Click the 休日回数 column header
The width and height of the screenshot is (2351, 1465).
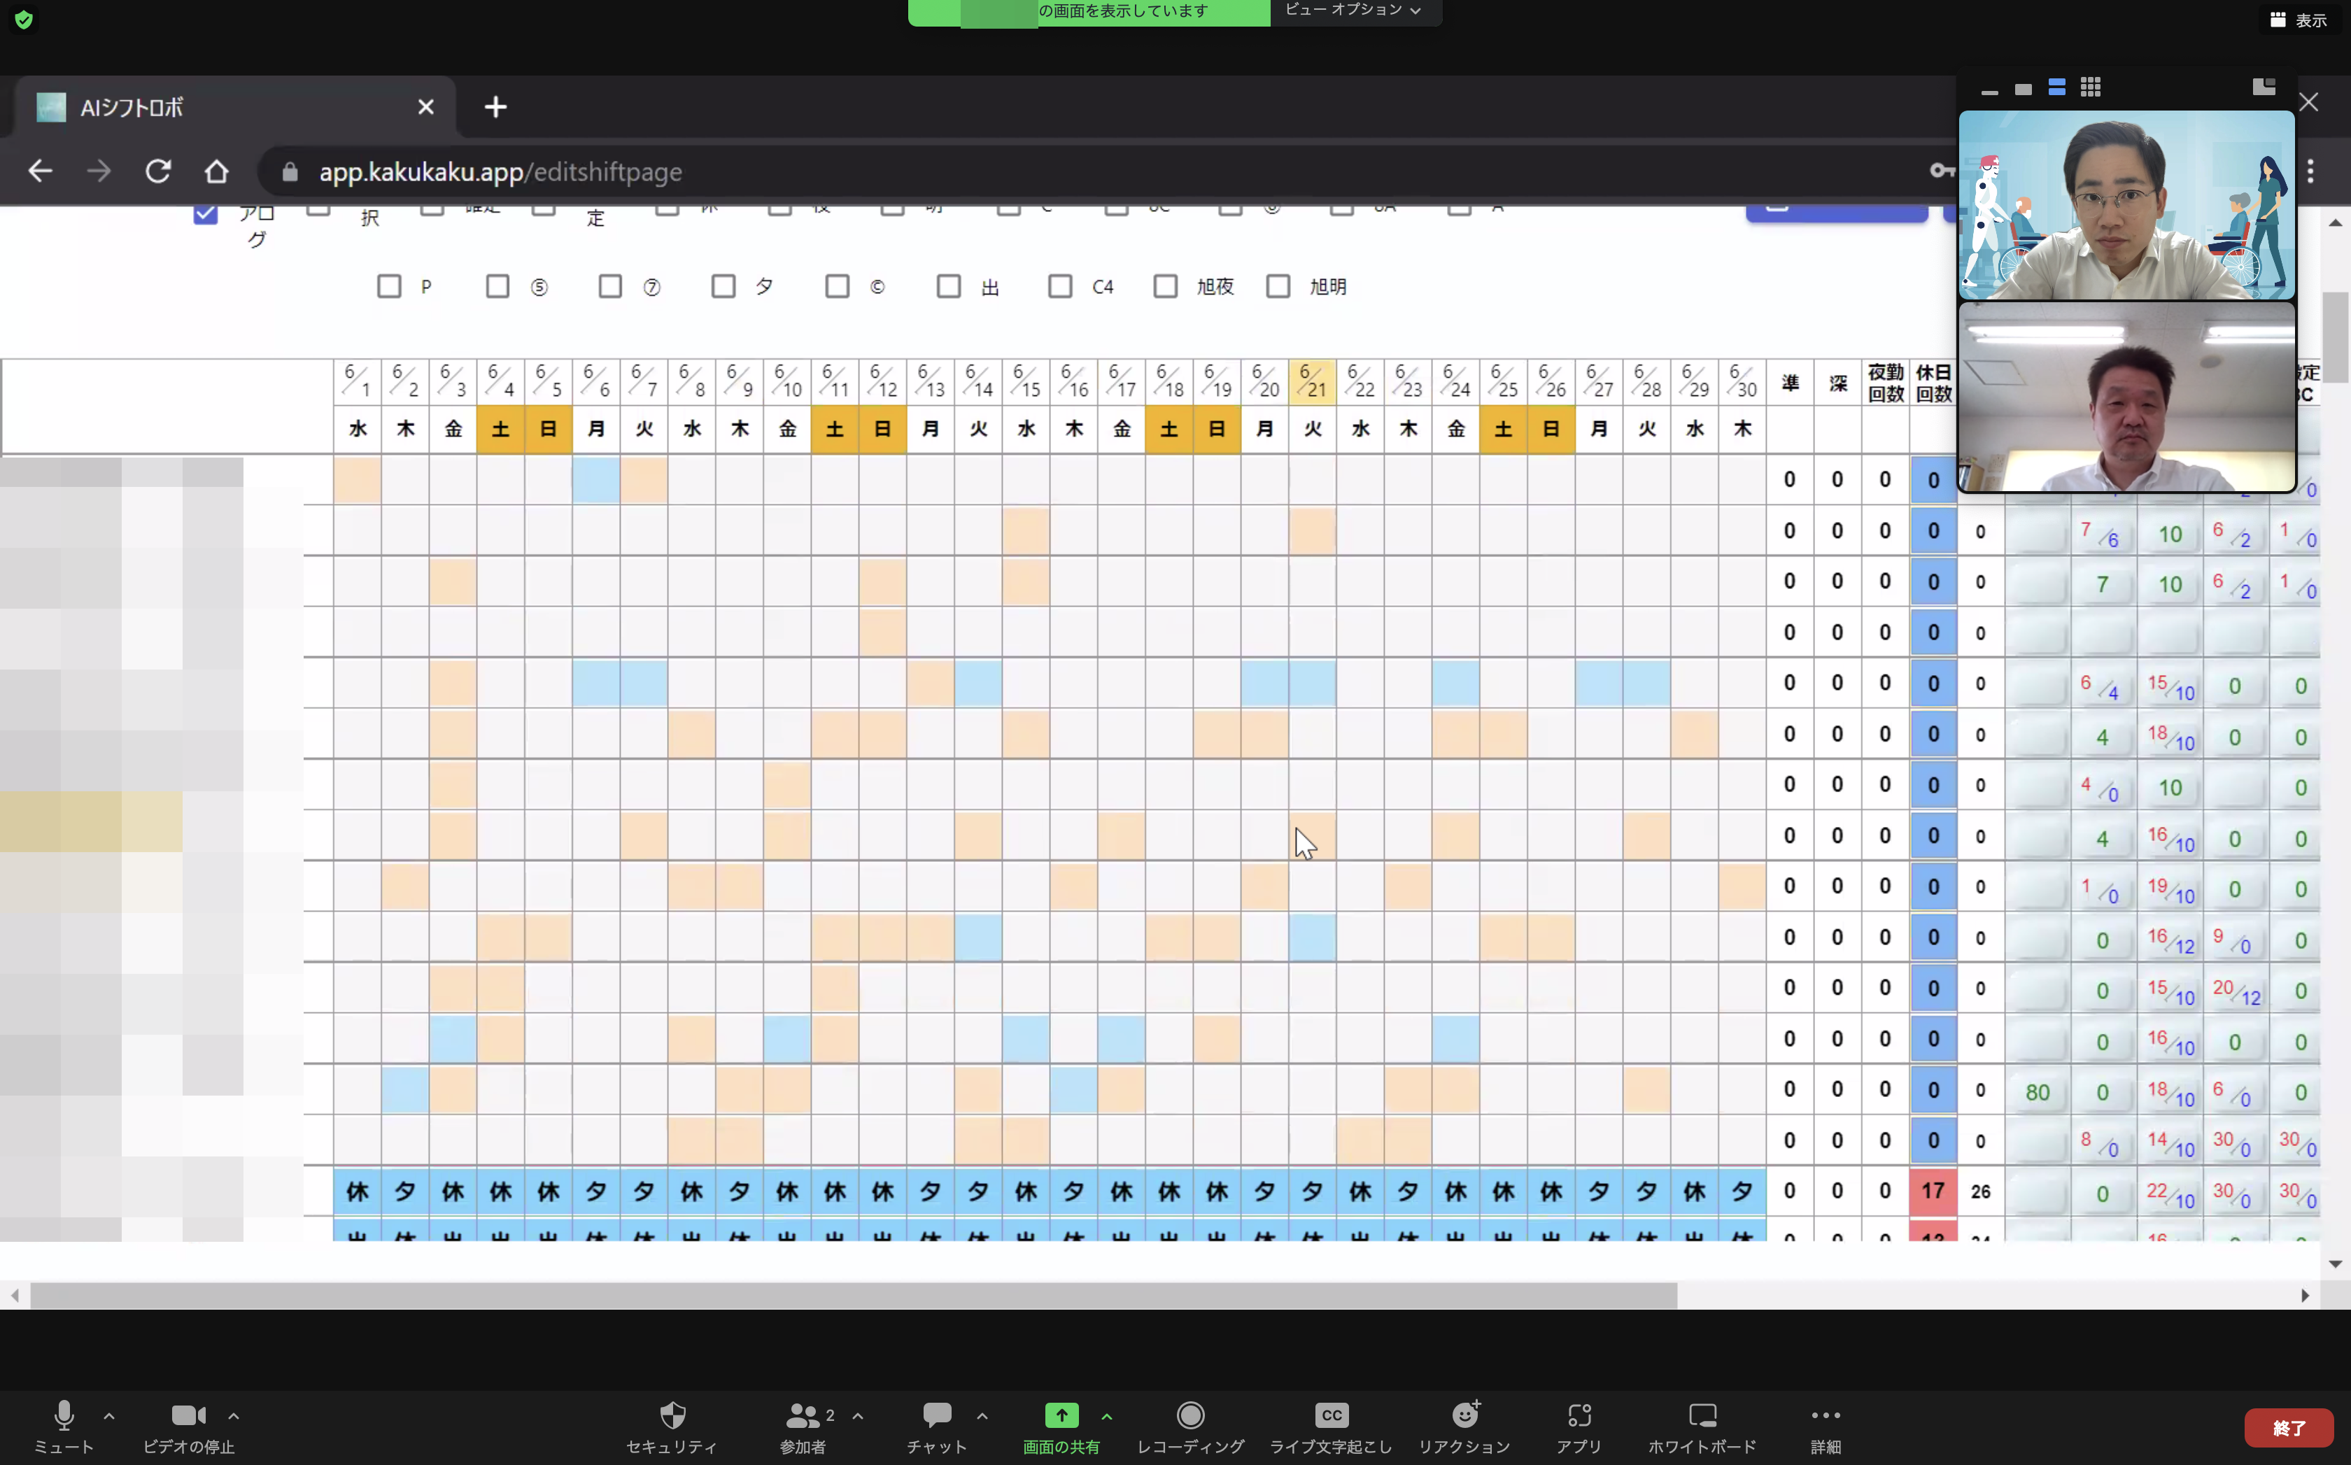click(1933, 383)
